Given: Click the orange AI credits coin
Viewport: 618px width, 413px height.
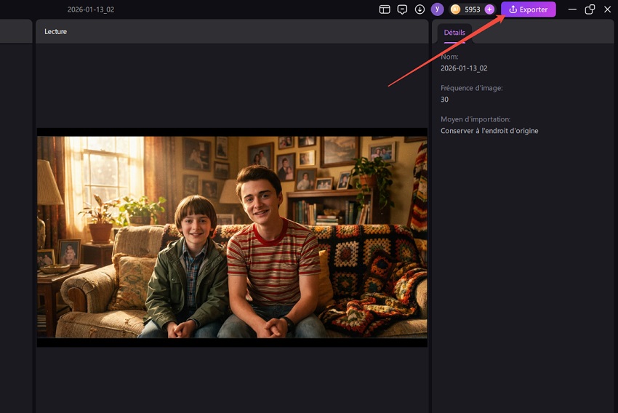Looking at the screenshot, I should [x=456, y=9].
